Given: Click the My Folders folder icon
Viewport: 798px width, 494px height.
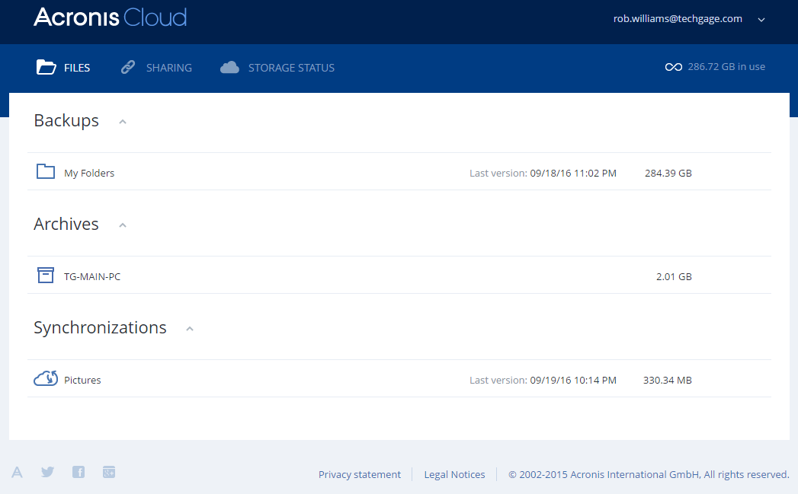Looking at the screenshot, I should coord(46,171).
